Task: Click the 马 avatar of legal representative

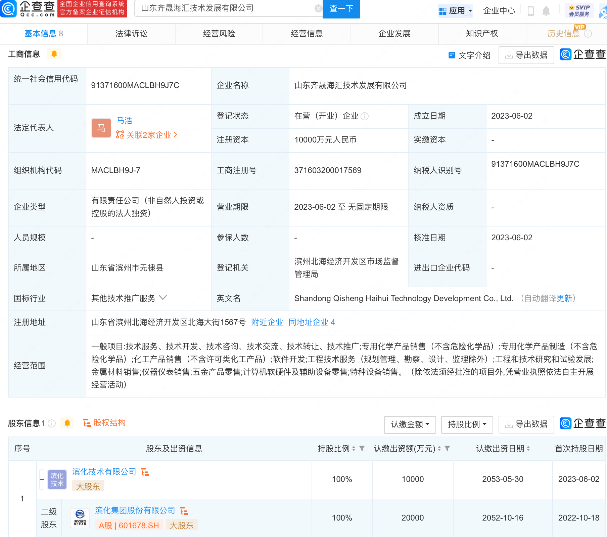Action: [101, 128]
